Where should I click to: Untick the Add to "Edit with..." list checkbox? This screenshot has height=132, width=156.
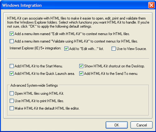tap(66, 48)
